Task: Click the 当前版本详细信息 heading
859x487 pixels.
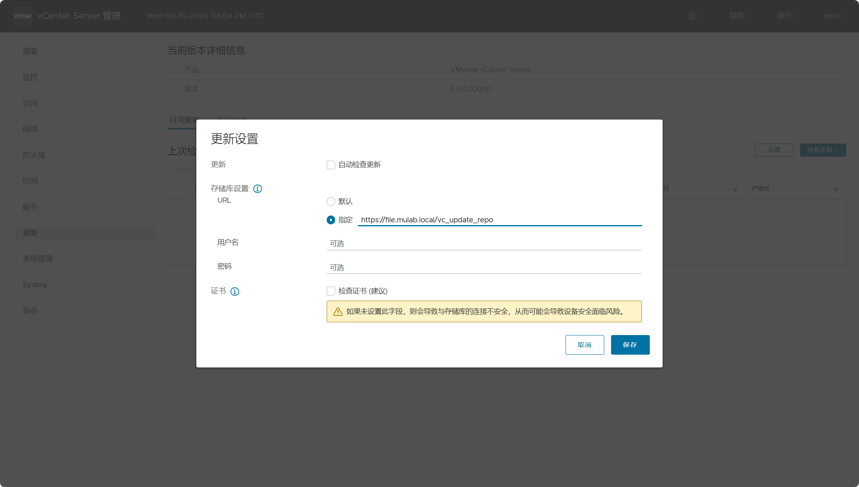Action: 206,50
